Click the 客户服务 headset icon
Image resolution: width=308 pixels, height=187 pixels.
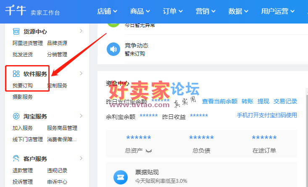[x=16, y=159]
